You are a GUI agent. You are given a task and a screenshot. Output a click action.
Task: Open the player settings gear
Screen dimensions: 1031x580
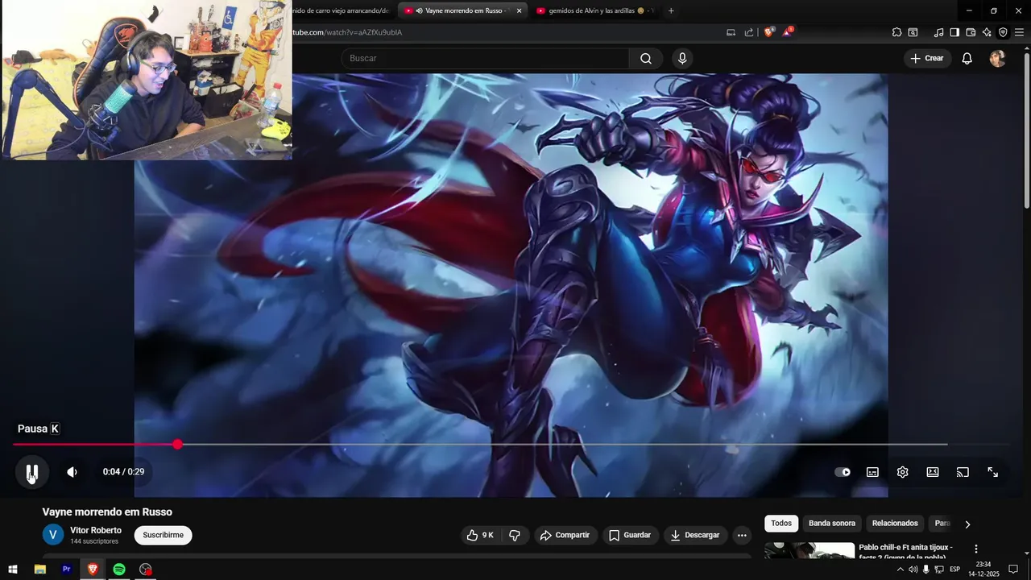902,472
